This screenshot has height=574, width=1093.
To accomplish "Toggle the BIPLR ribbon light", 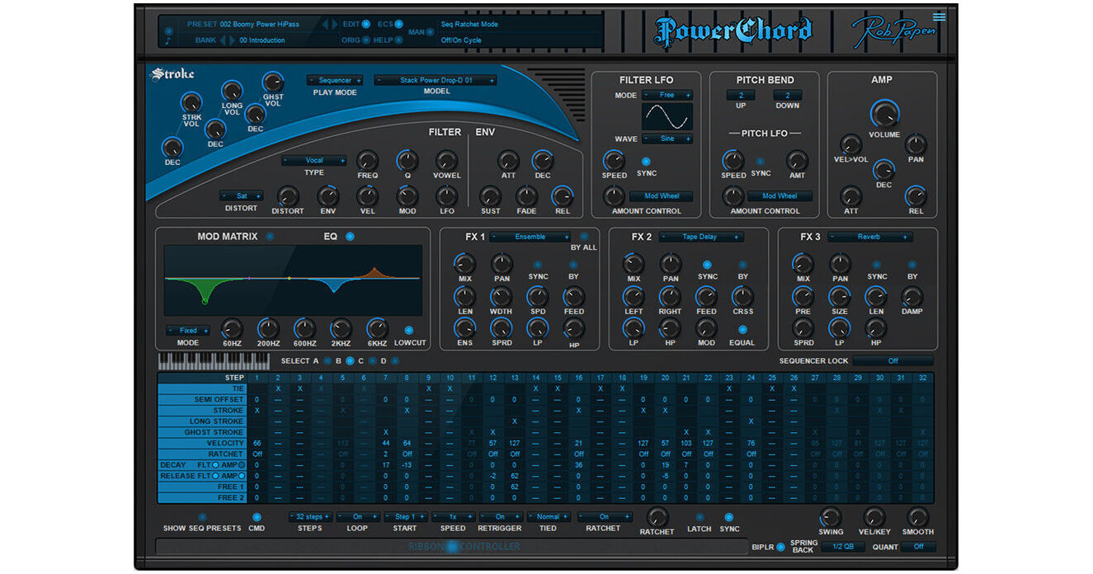I will click(780, 547).
